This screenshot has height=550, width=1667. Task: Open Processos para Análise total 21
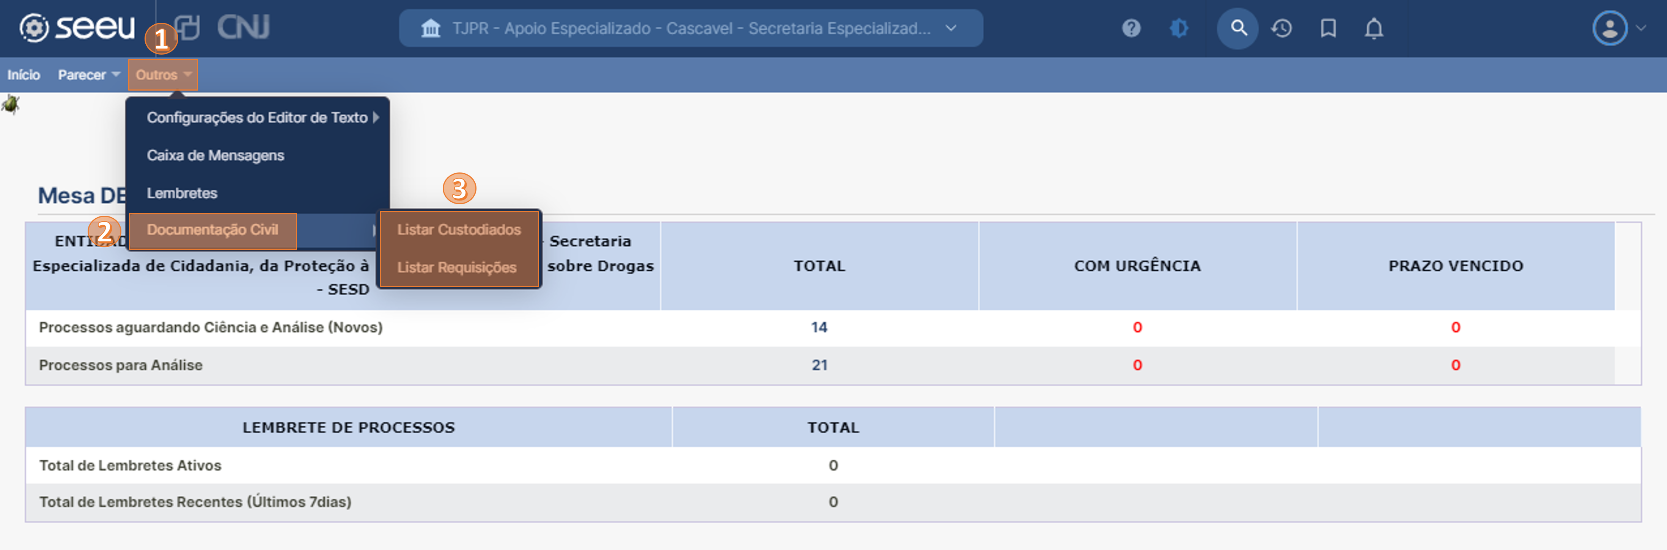819,366
